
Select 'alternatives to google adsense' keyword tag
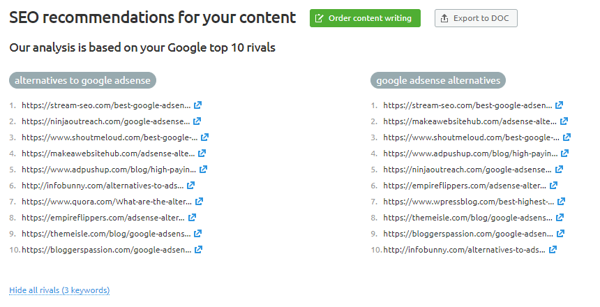click(x=82, y=80)
